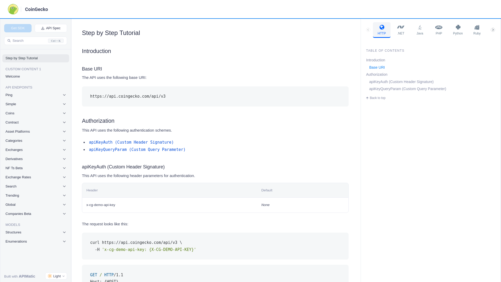Jump to Introduction in table of contents
This screenshot has height=282, width=501.
(x=375, y=60)
